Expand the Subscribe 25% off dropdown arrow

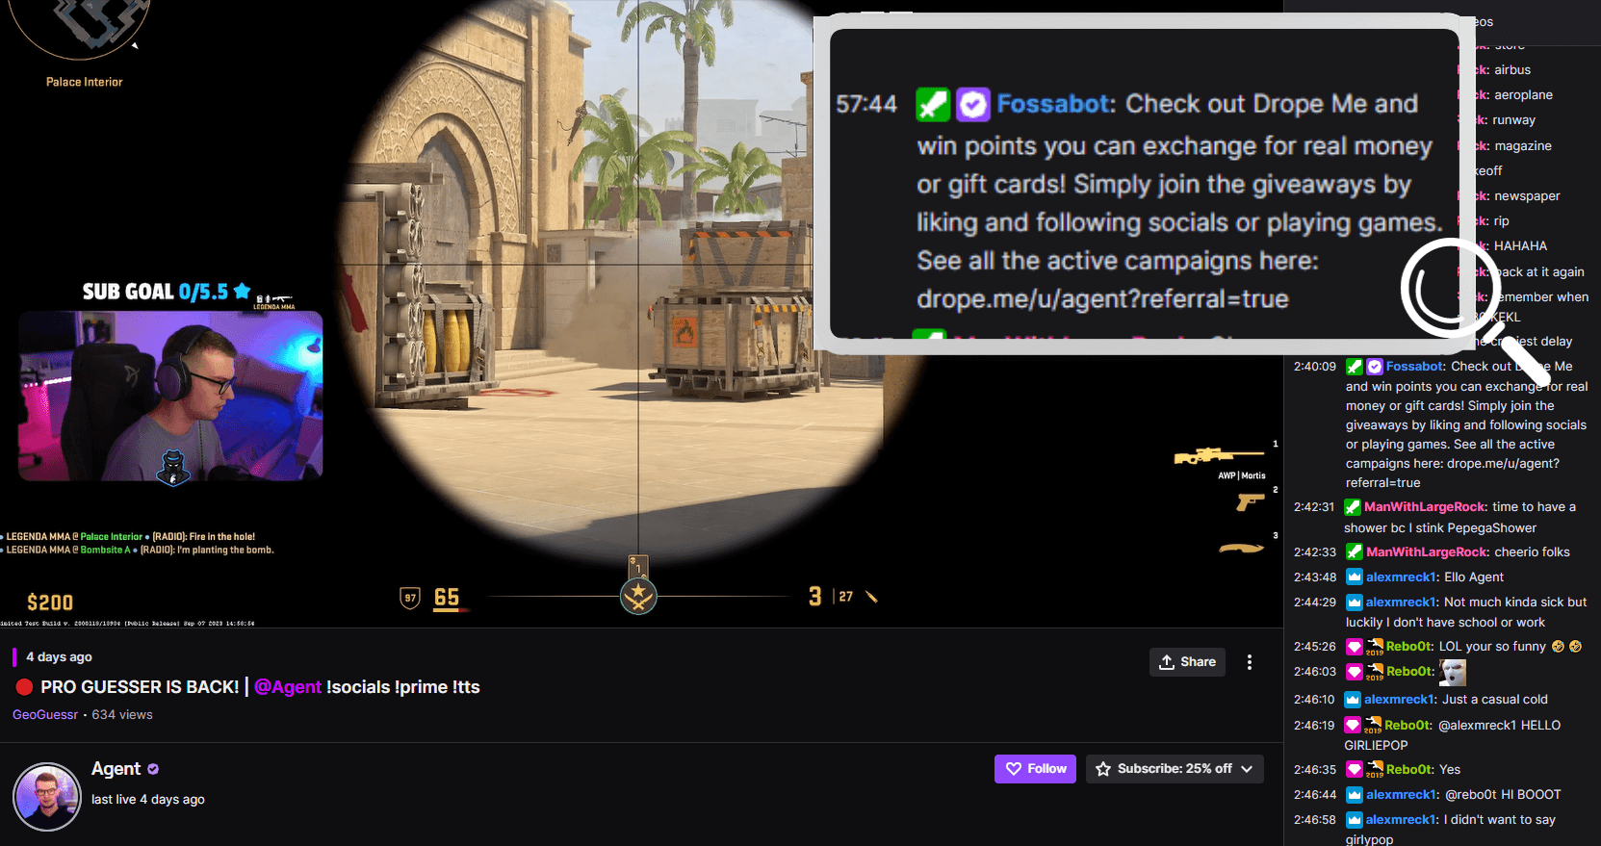pyautogui.click(x=1248, y=769)
